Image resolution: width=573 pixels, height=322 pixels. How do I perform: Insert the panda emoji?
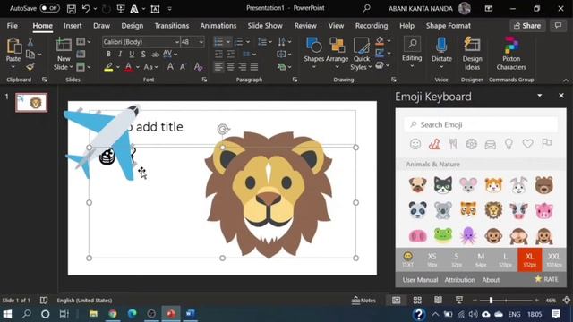pos(418,210)
